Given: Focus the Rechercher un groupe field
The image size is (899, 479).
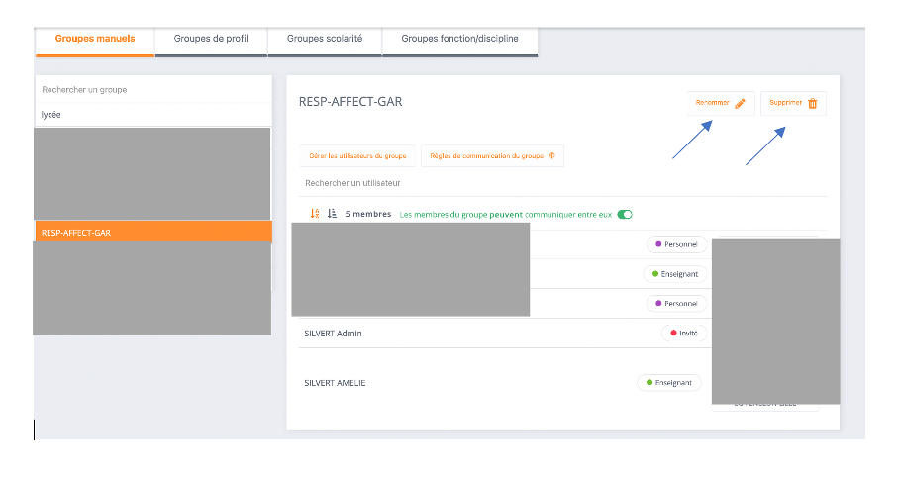Looking at the screenshot, I should coord(152,90).
